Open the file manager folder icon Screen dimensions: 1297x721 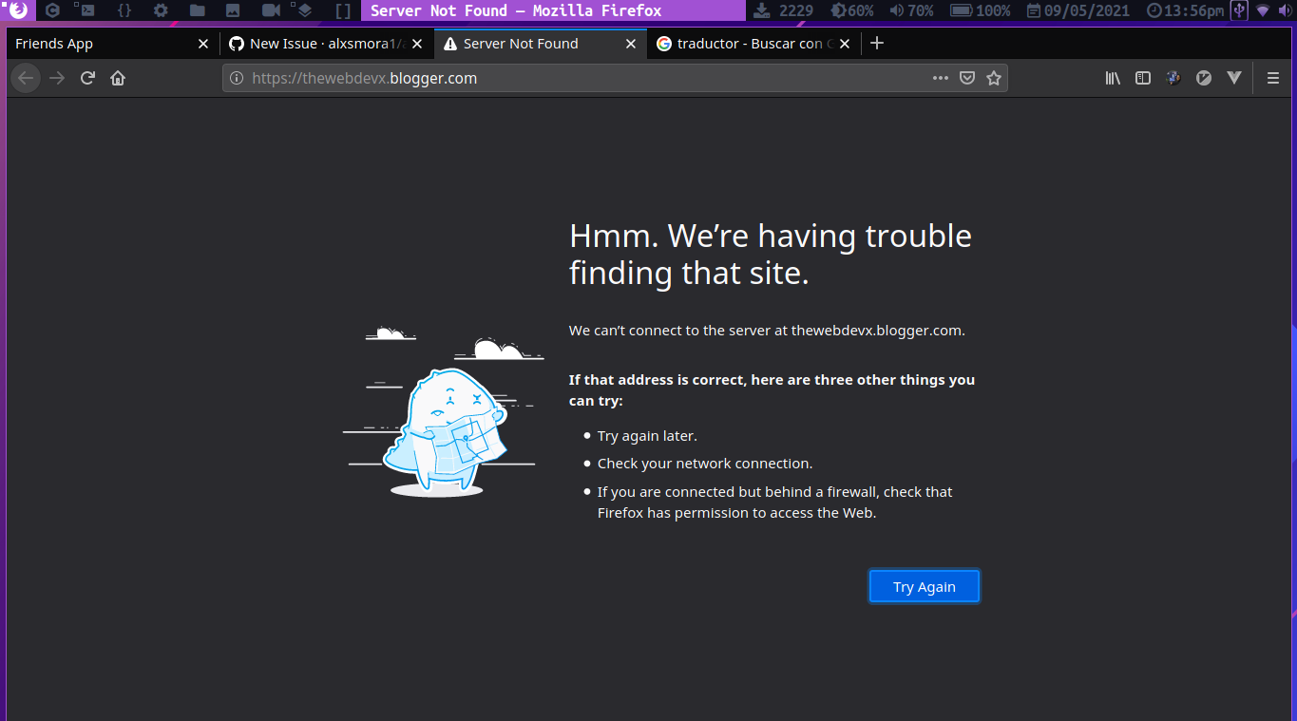click(198, 10)
